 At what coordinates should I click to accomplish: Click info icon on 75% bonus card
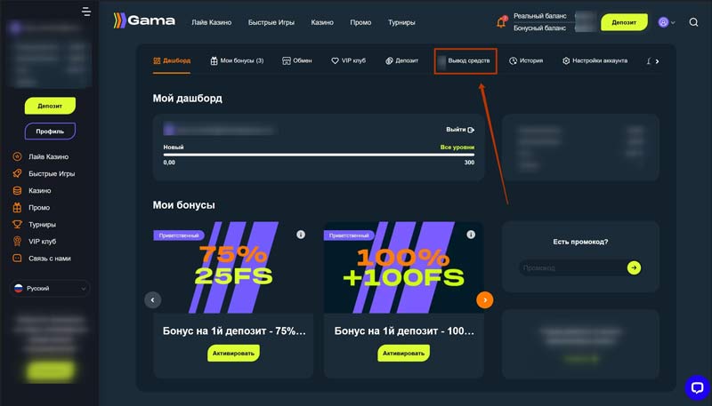(301, 235)
